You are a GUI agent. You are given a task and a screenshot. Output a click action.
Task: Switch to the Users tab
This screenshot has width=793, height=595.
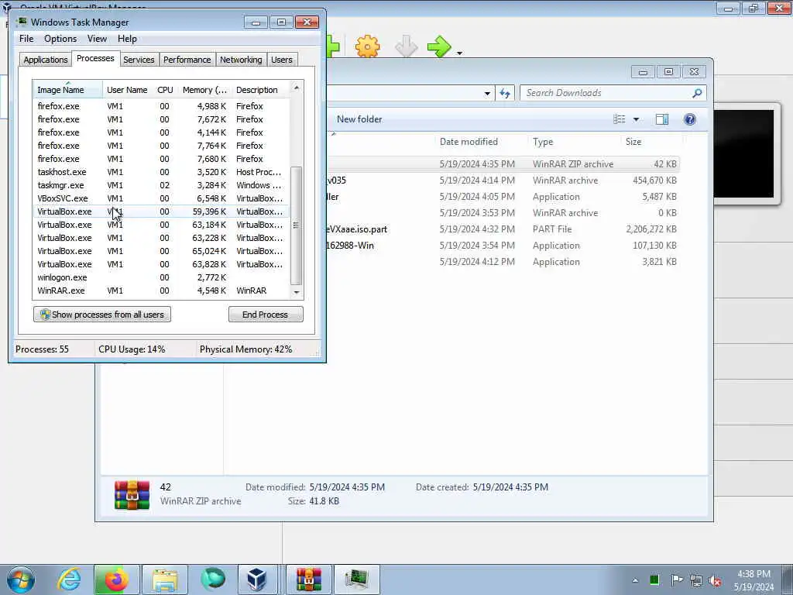click(282, 60)
